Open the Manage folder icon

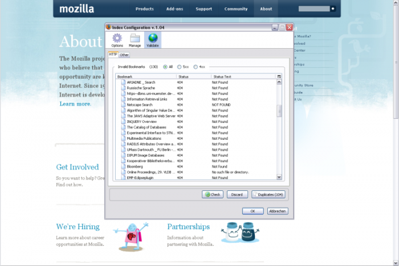pyautogui.click(x=135, y=40)
